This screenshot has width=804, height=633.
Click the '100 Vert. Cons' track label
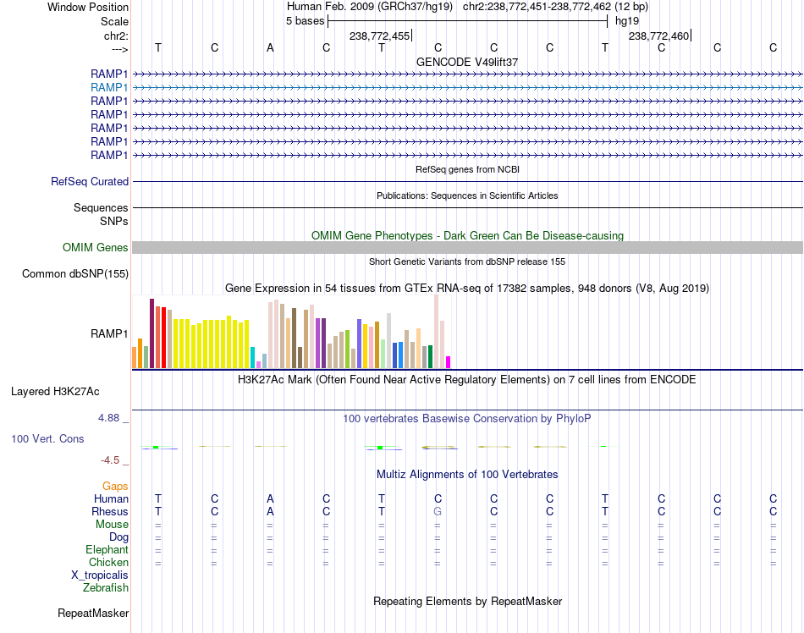tap(47, 438)
